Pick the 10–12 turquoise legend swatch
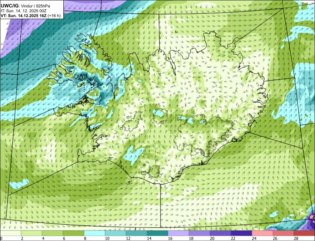The width and height of the screenshot is (315, 241). (116, 233)
